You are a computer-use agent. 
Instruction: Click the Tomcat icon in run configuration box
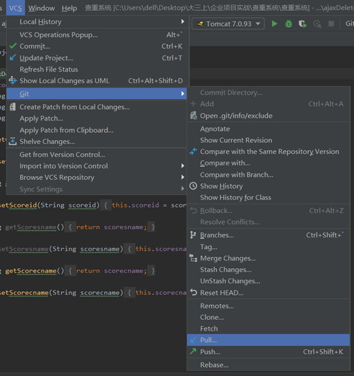pyautogui.click(x=200, y=24)
